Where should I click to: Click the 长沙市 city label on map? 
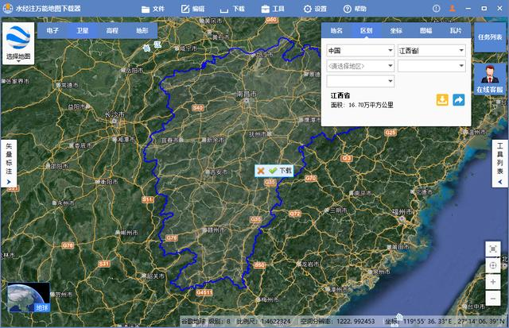[115, 114]
